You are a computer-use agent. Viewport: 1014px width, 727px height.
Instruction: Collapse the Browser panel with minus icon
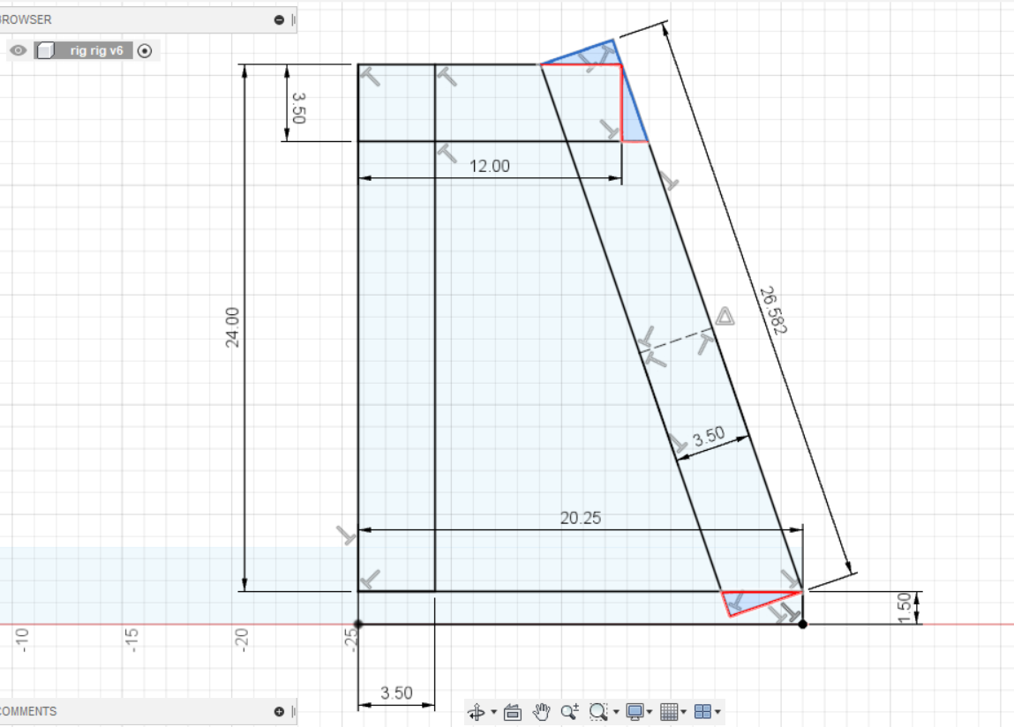[280, 20]
